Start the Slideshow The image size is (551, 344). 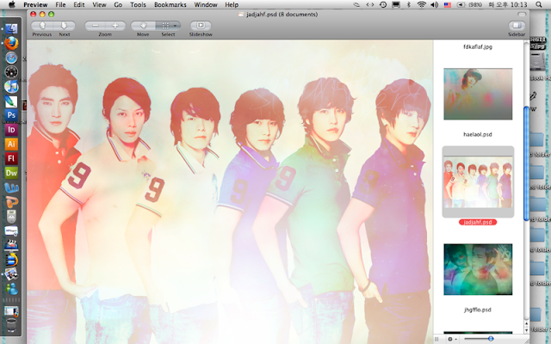point(201,26)
